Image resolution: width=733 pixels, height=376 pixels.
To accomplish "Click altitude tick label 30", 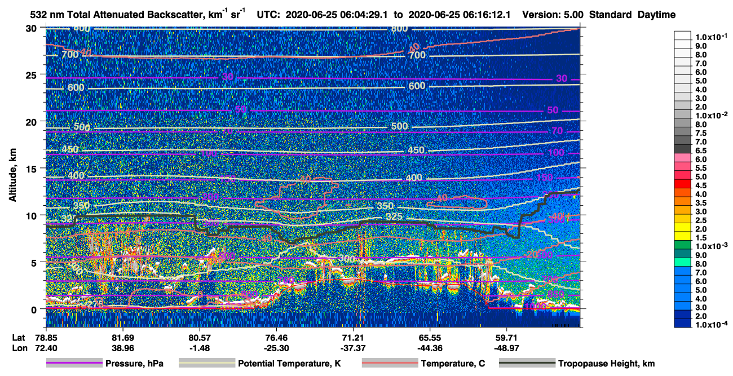I will 32,28.
